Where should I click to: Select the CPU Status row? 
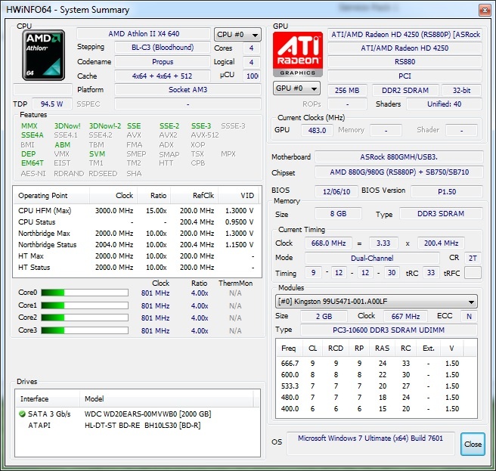[136, 222]
